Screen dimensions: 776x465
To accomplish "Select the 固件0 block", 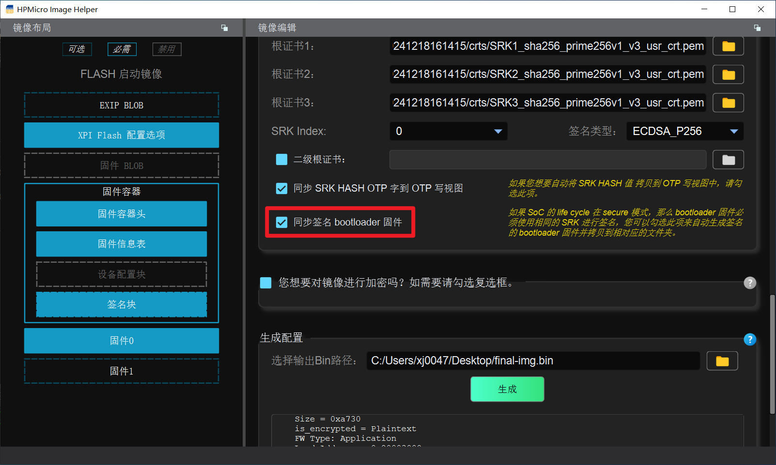I will pos(122,341).
